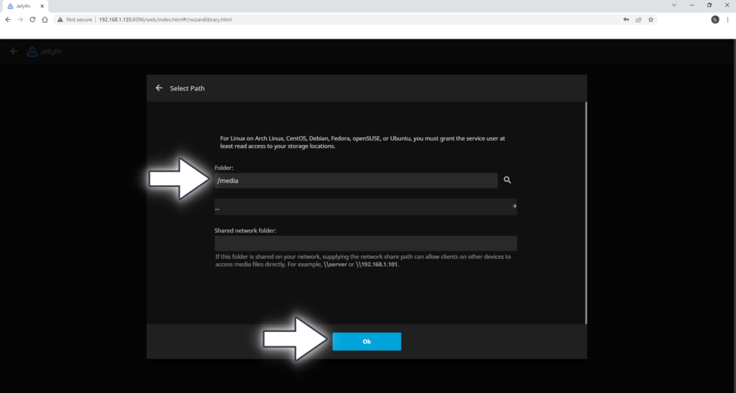Click the dialog vertical scrollbar

pyautogui.click(x=586, y=213)
